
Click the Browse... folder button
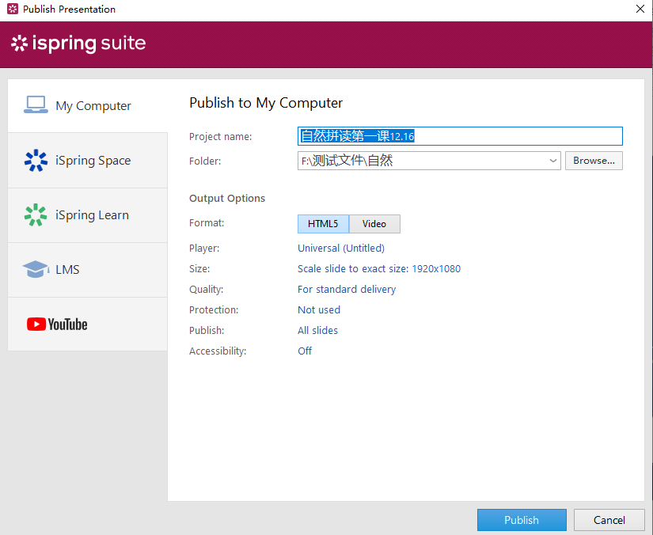tap(594, 161)
